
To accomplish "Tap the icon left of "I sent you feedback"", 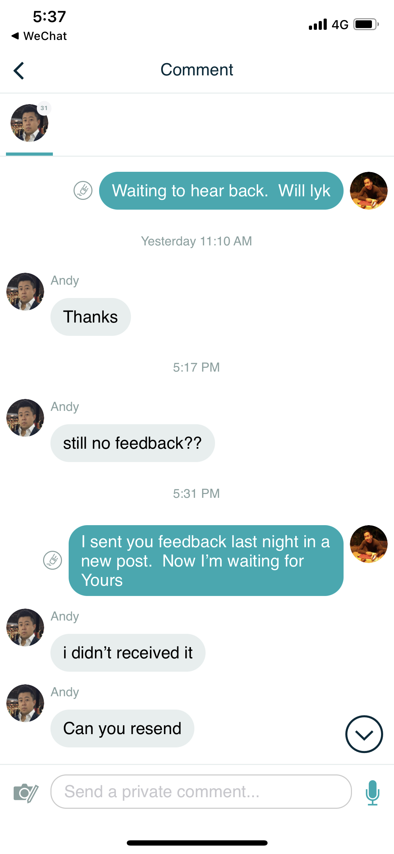I will click(53, 560).
